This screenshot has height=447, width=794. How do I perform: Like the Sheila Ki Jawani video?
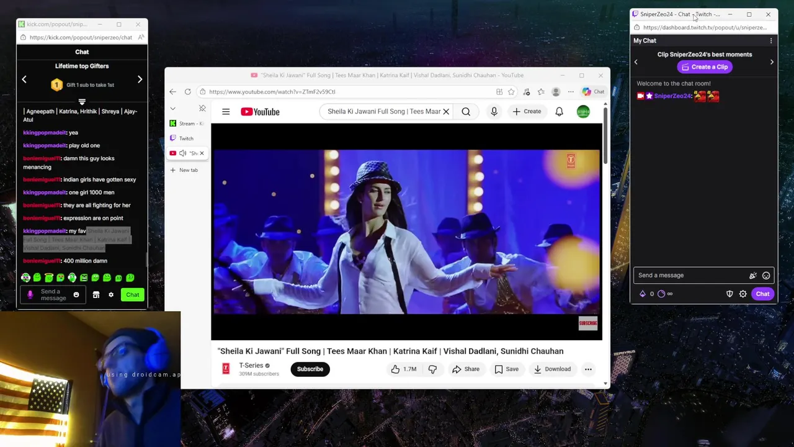click(x=403, y=369)
